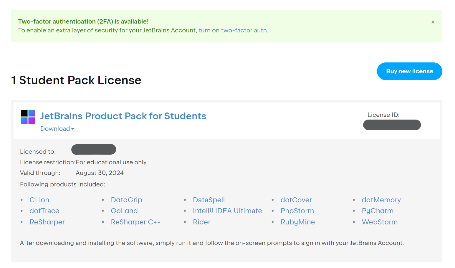Go to the DataSpell product link
455x268 pixels.
pos(209,200)
